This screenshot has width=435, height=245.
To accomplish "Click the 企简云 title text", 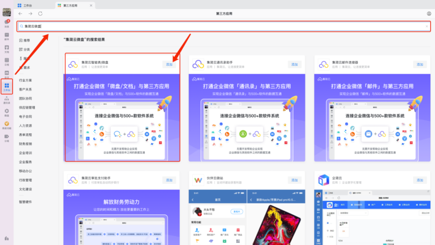I will tap(337, 178).
